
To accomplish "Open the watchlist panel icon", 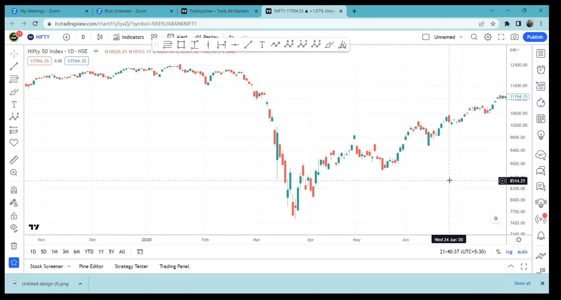I will click(x=541, y=54).
